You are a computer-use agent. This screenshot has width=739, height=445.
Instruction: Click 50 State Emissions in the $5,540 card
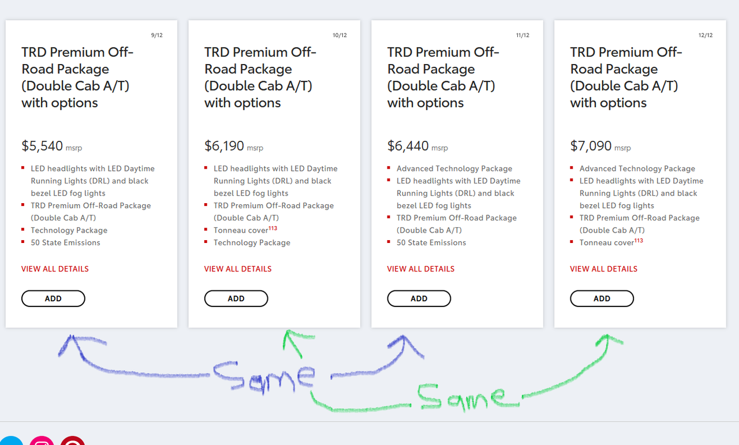click(65, 242)
